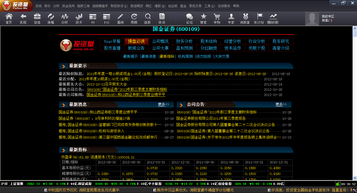
Task: Open the 委托交易 menu
Action: click(195, 6)
